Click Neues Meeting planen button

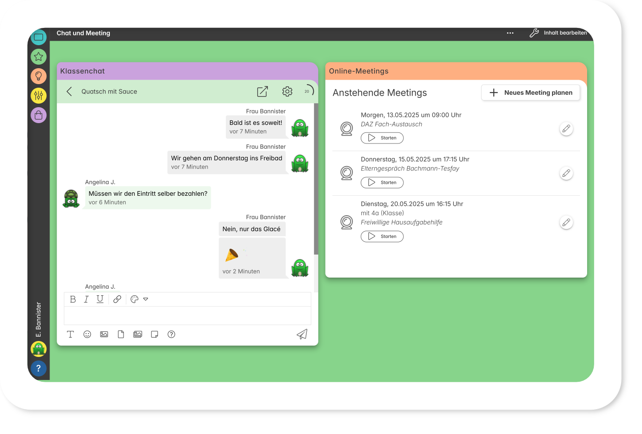[x=530, y=93]
